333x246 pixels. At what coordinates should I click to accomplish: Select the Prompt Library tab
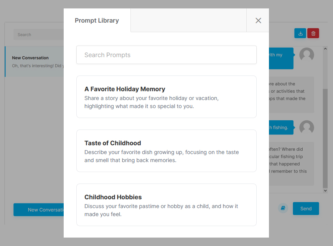pos(97,20)
